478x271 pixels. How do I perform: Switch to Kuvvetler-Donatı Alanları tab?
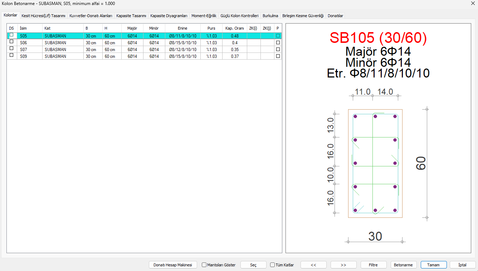(91, 16)
